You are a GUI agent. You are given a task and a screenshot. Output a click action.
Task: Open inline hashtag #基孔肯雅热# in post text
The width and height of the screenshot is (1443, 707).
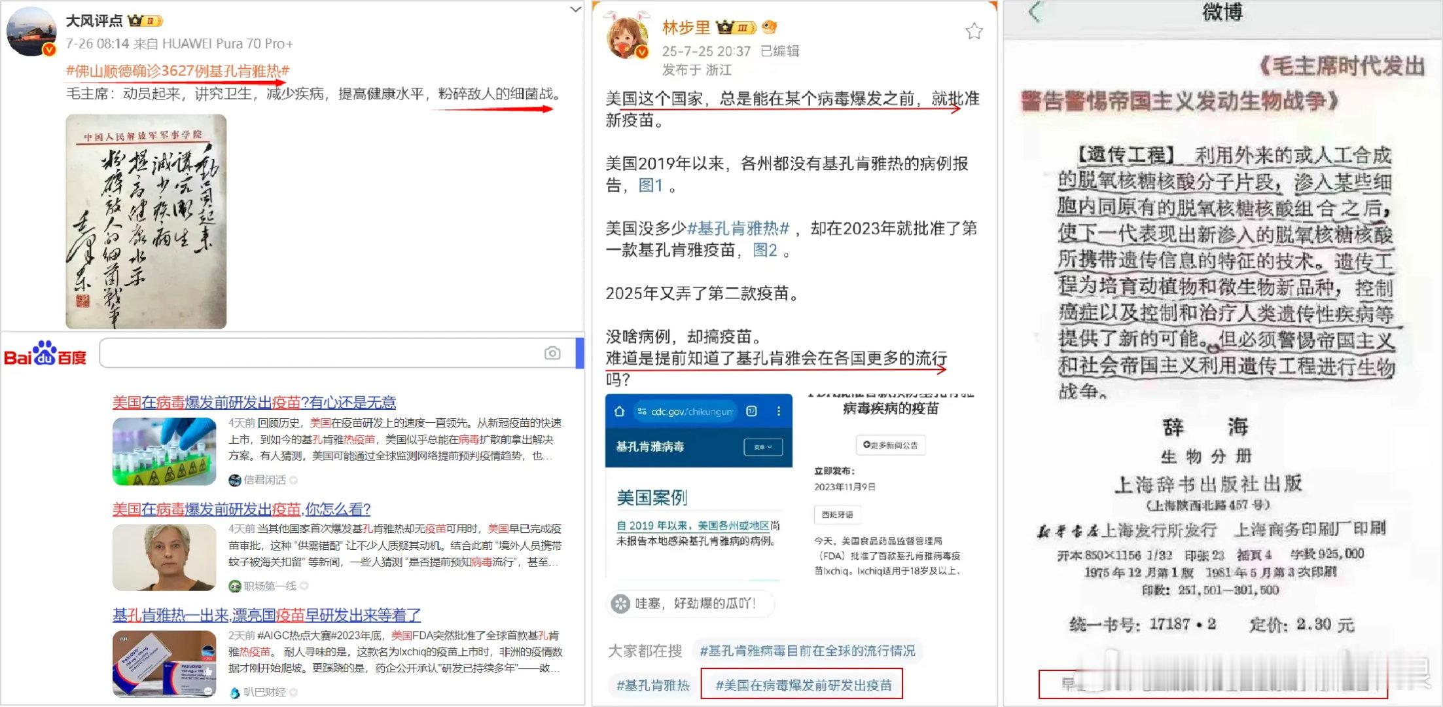pyautogui.click(x=738, y=228)
